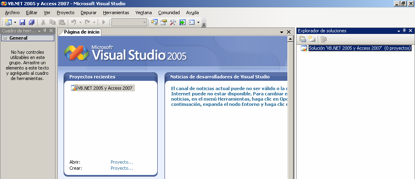Open the Ver menu
415x179 pixels.
point(47,13)
